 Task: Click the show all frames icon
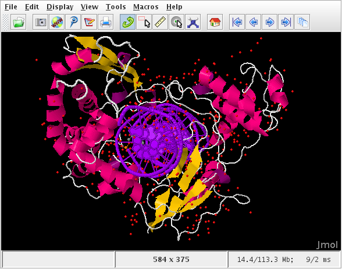(302, 22)
